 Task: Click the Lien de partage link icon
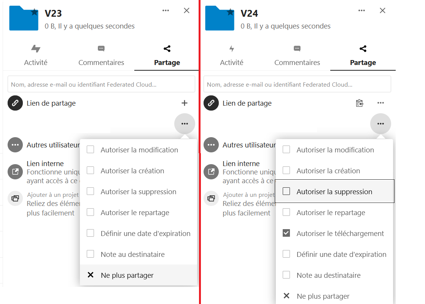15,103
